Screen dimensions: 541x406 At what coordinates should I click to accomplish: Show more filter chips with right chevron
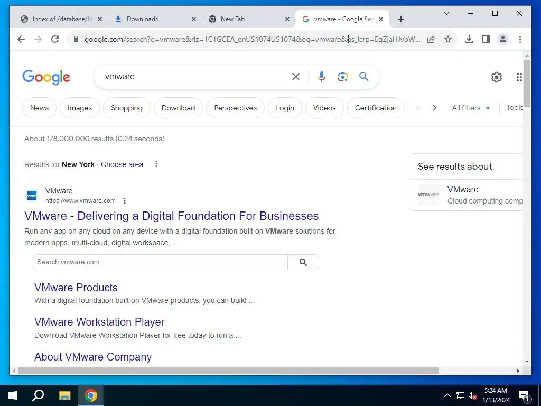434,108
